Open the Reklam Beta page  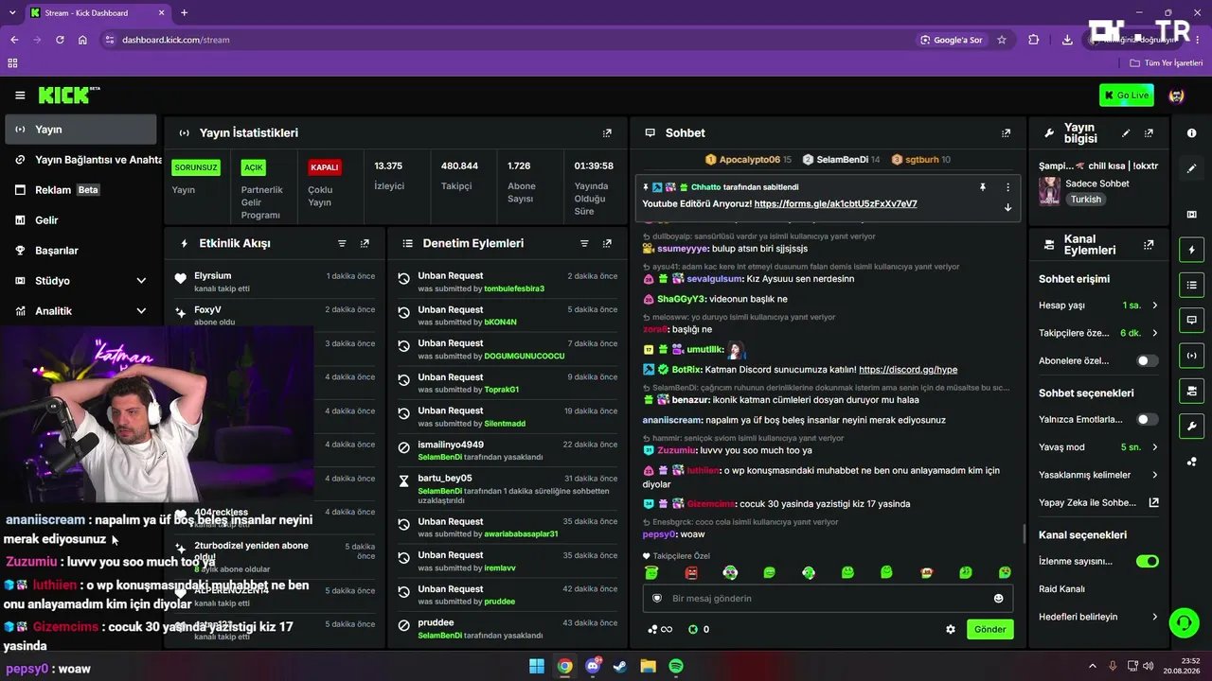[80, 190]
